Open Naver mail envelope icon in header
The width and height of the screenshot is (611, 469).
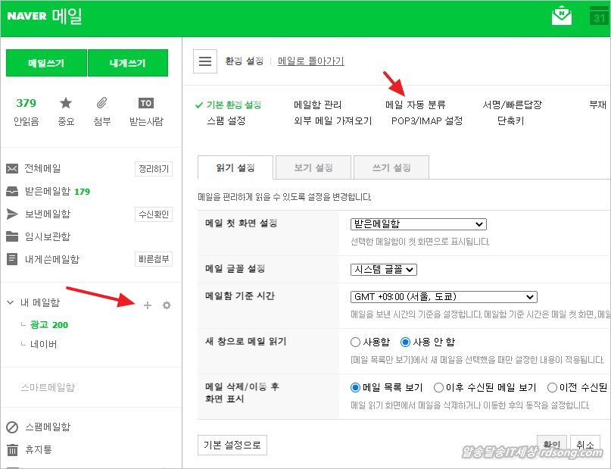[x=562, y=17]
